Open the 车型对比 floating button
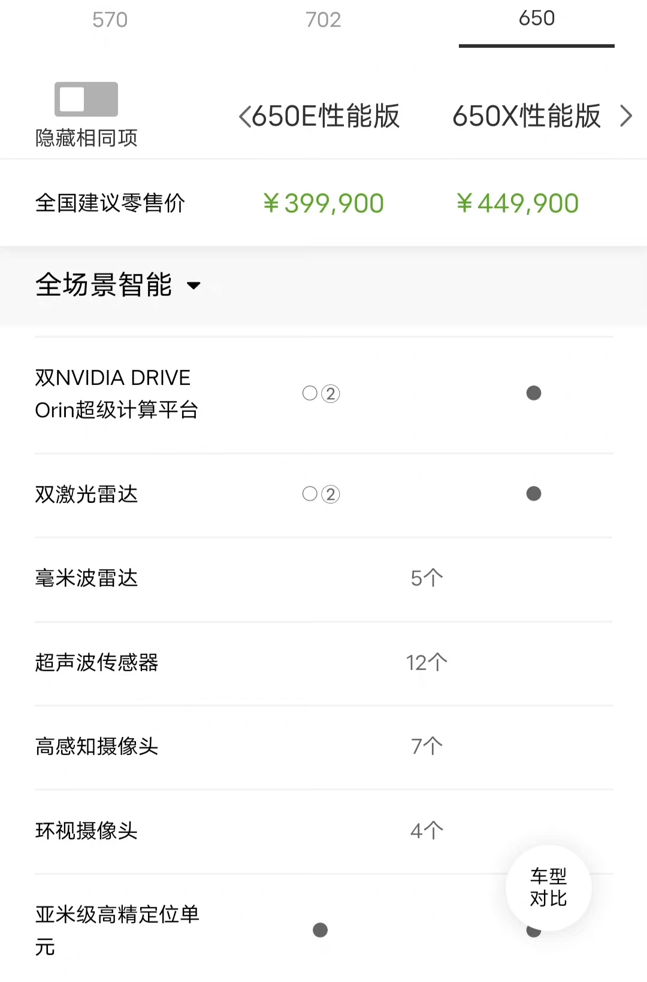This screenshot has height=982, width=647. click(548, 887)
